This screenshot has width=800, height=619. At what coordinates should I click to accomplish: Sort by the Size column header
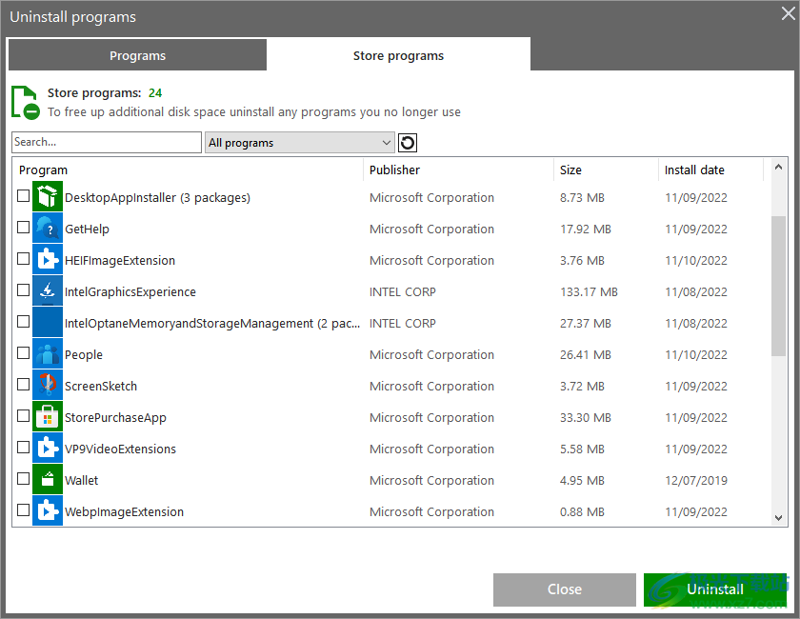pyautogui.click(x=606, y=170)
